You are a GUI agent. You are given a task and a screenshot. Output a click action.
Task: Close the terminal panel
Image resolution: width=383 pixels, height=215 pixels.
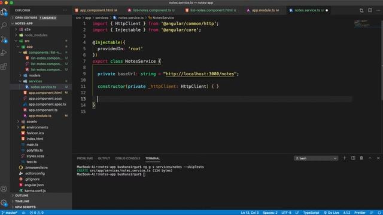click(x=378, y=158)
